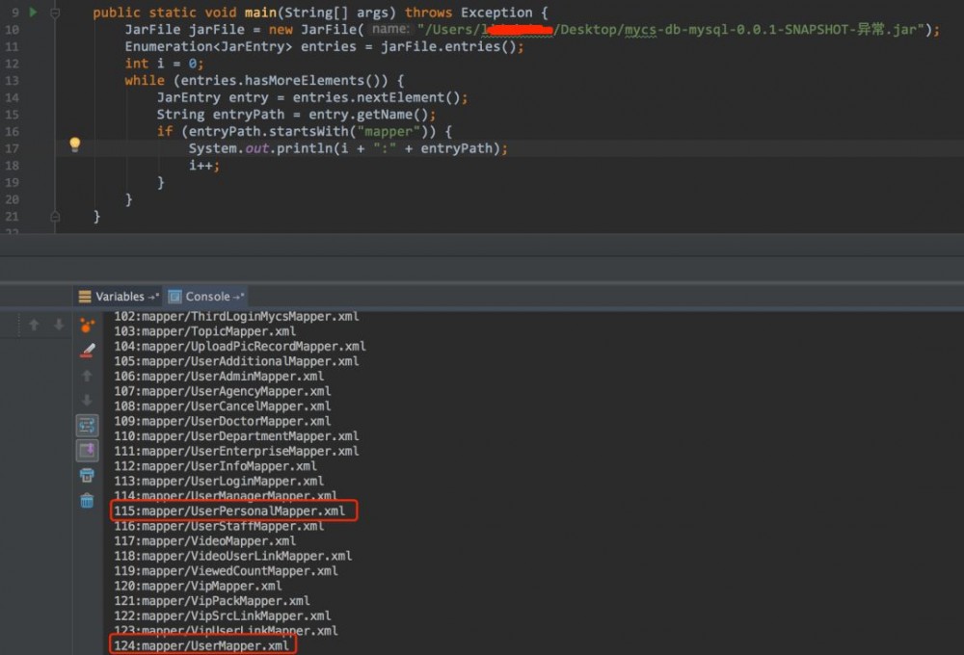Screen dimensions: 964x655
Task: Click line number 13 in the gutter
Action: pyautogui.click(x=12, y=81)
